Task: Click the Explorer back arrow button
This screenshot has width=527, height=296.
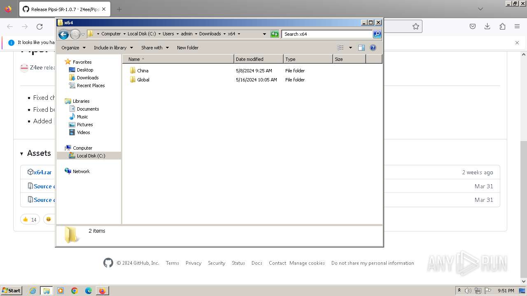Action: (x=63, y=34)
